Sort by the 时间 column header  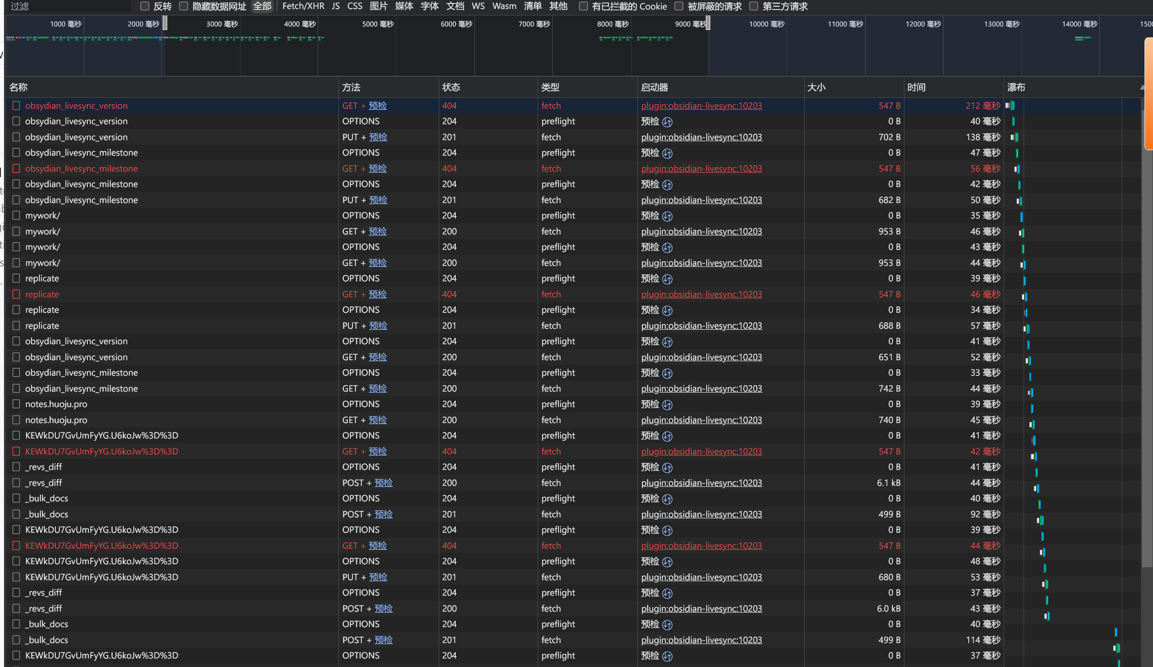917,87
